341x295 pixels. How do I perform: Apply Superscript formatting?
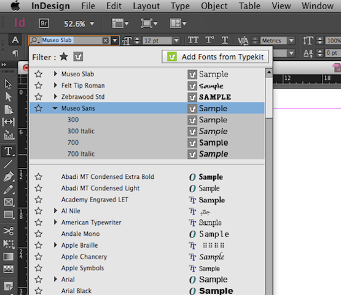[x=210, y=40]
